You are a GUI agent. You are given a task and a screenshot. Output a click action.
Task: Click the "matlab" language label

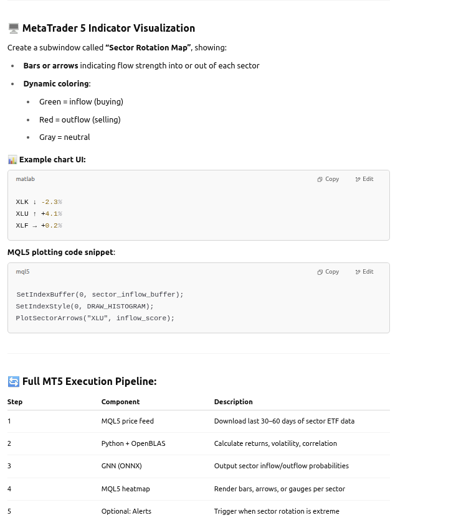pos(26,179)
